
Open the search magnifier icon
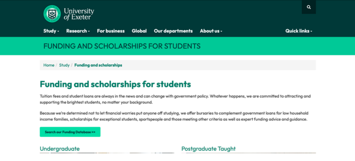pos(309,7)
